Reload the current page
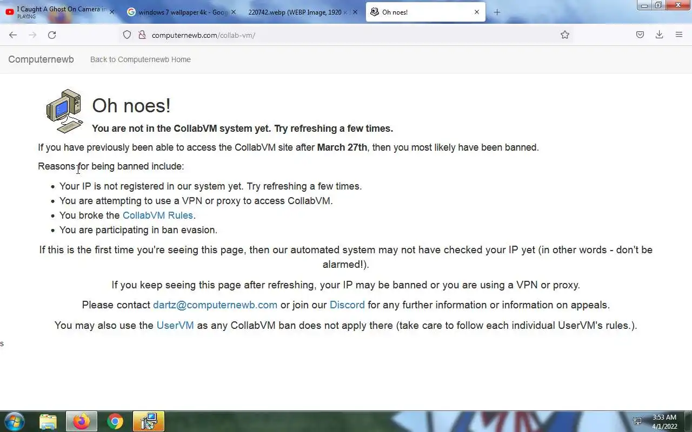The height and width of the screenshot is (432, 692). 52,35
